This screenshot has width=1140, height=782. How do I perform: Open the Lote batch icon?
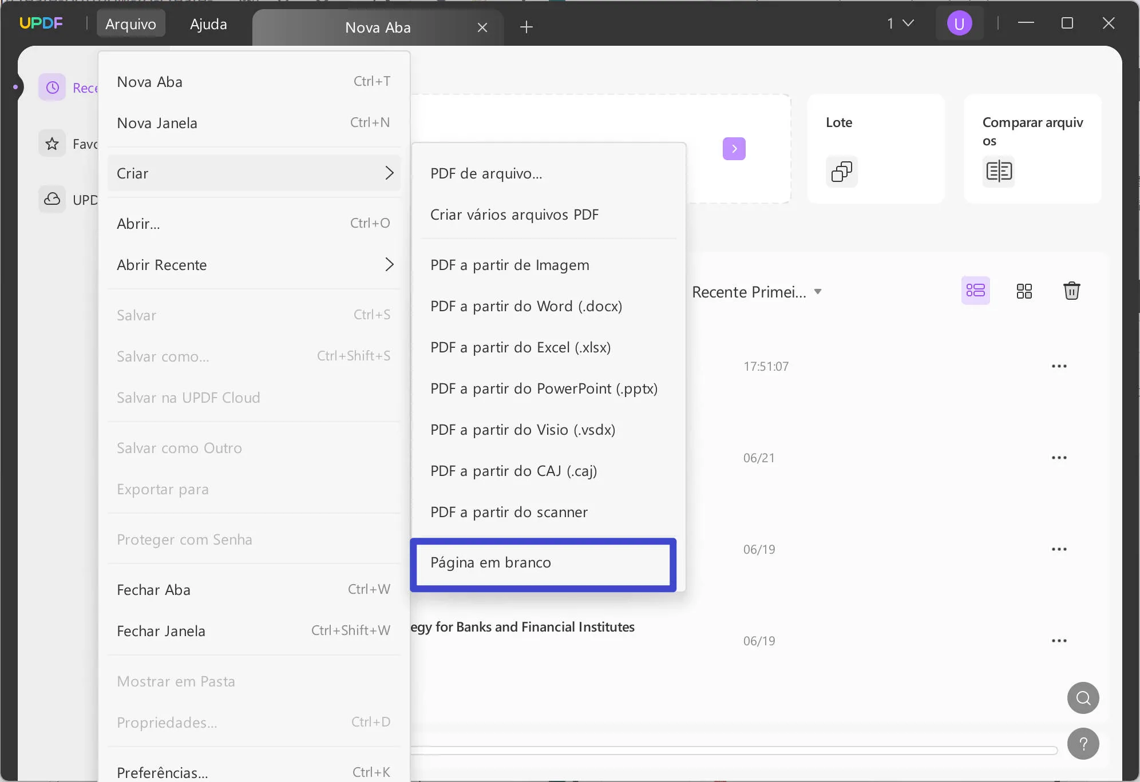[842, 171]
